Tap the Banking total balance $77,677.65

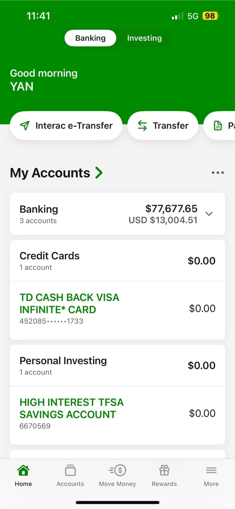(171, 209)
